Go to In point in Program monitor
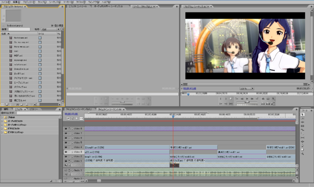The image size is (314, 187). point(221,104)
